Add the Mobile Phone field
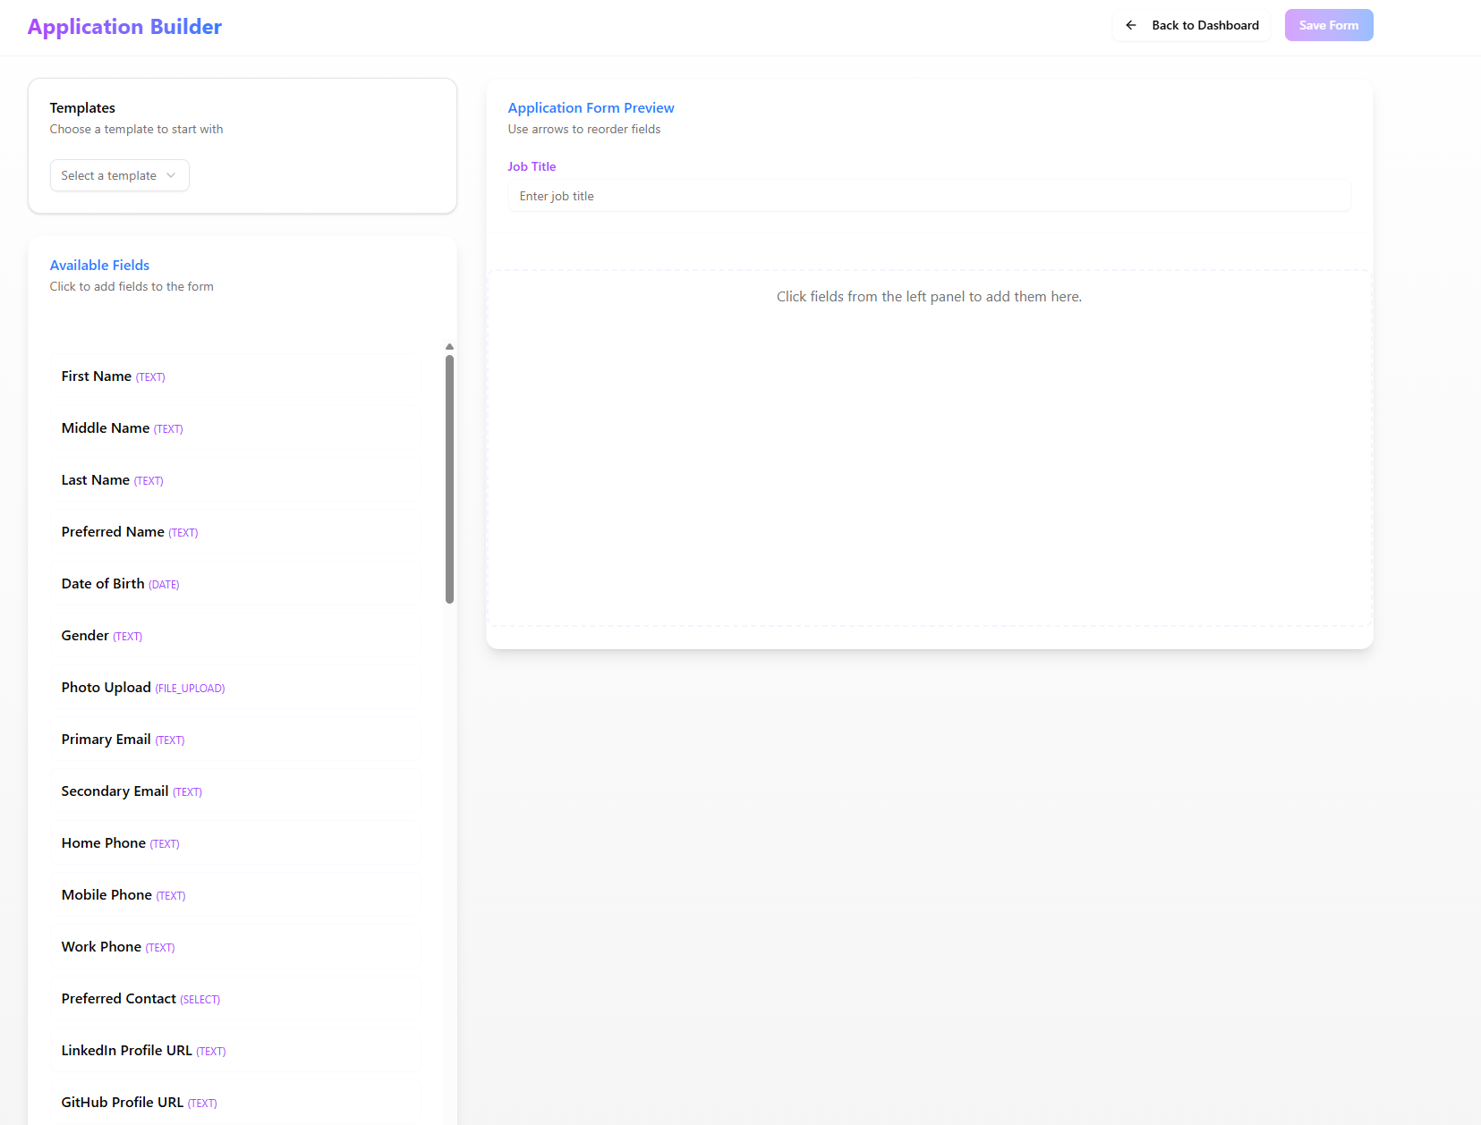The width and height of the screenshot is (1481, 1125). (236, 895)
